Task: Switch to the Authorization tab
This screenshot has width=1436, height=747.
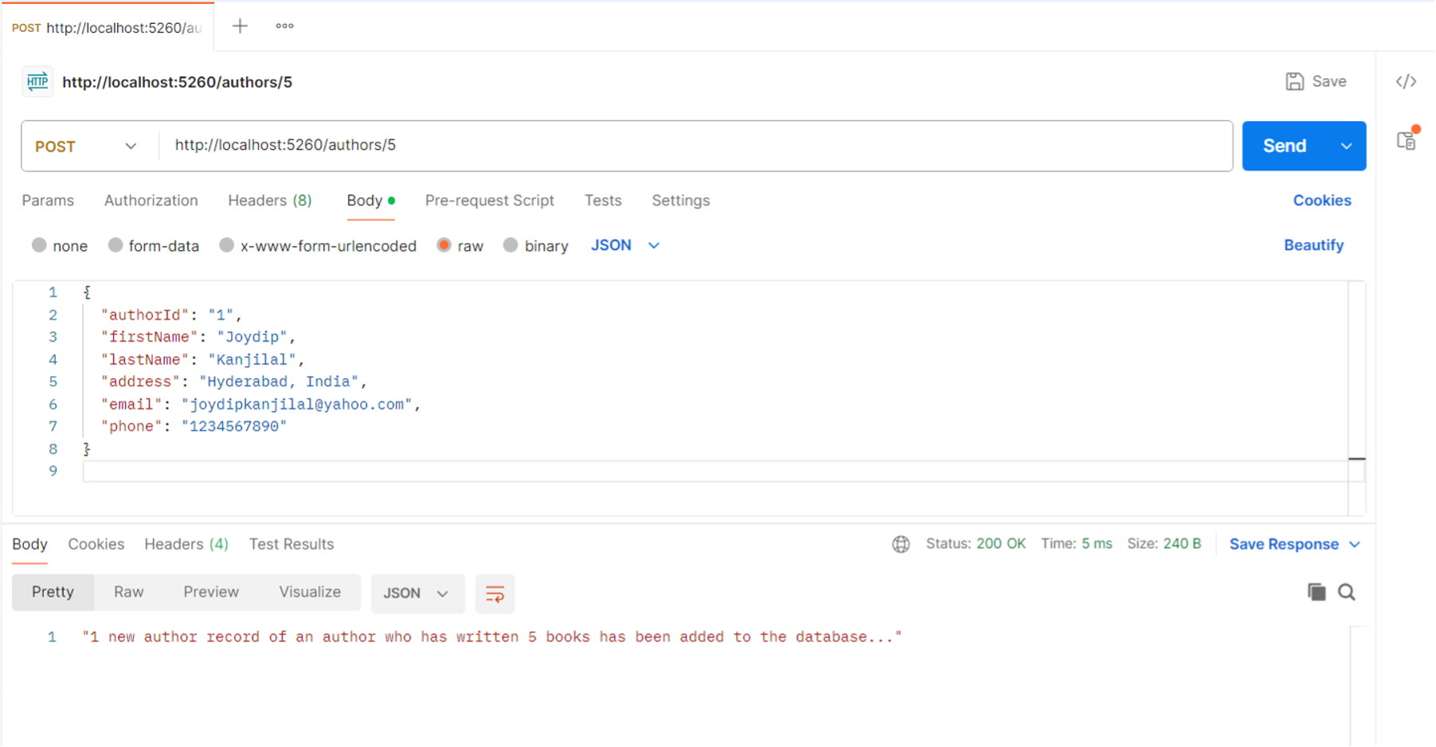Action: (151, 201)
